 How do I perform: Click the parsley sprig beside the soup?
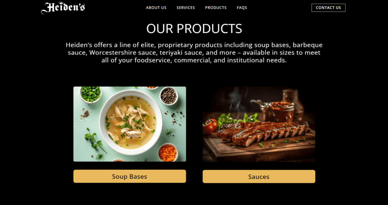(x=95, y=141)
